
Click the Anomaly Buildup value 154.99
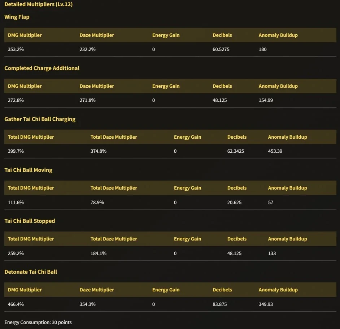pos(266,100)
